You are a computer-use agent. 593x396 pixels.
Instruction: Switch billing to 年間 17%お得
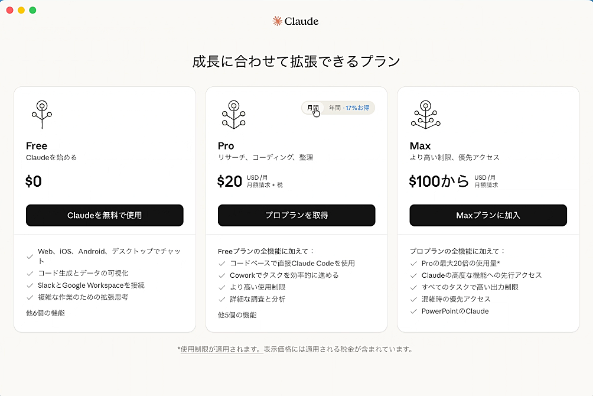[x=348, y=108]
